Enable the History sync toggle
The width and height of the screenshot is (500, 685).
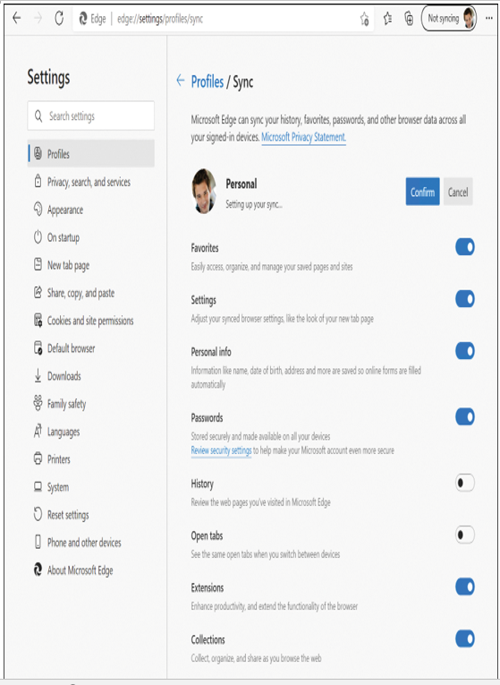pyautogui.click(x=465, y=484)
